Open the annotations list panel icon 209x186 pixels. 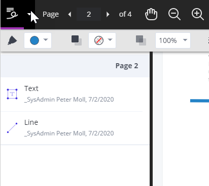tap(12, 14)
